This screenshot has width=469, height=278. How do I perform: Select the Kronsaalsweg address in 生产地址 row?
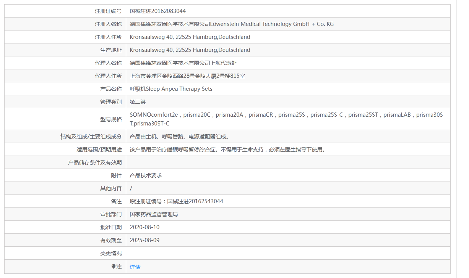point(190,50)
